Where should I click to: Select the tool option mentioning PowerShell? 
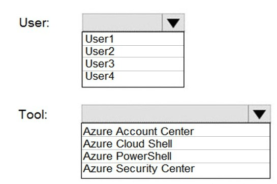(176, 156)
